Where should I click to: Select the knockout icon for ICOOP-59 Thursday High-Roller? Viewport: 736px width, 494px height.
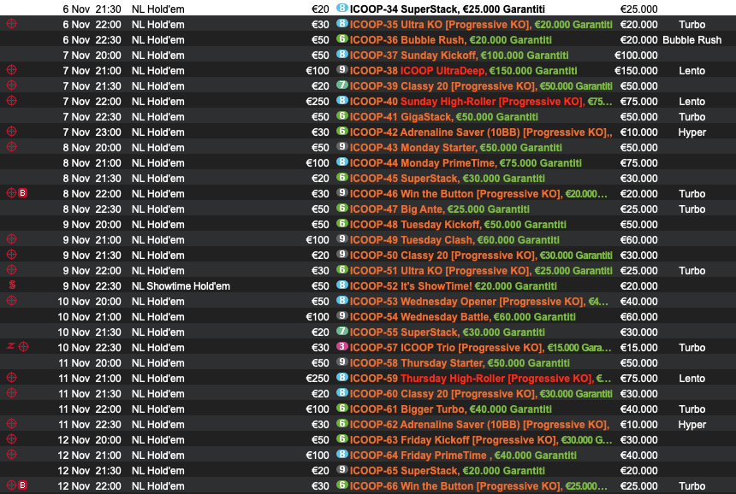click(12, 377)
